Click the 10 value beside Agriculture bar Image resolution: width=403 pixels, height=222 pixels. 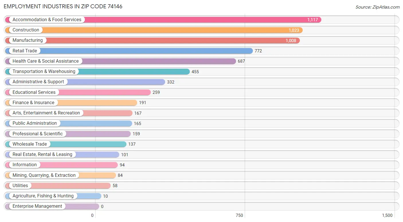(x=105, y=196)
